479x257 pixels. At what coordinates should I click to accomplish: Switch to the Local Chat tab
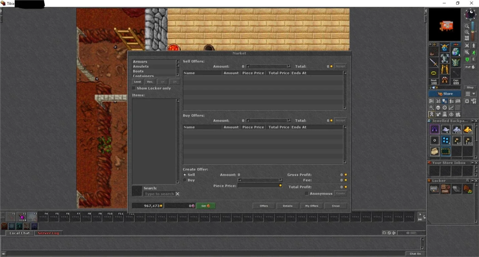coord(20,233)
